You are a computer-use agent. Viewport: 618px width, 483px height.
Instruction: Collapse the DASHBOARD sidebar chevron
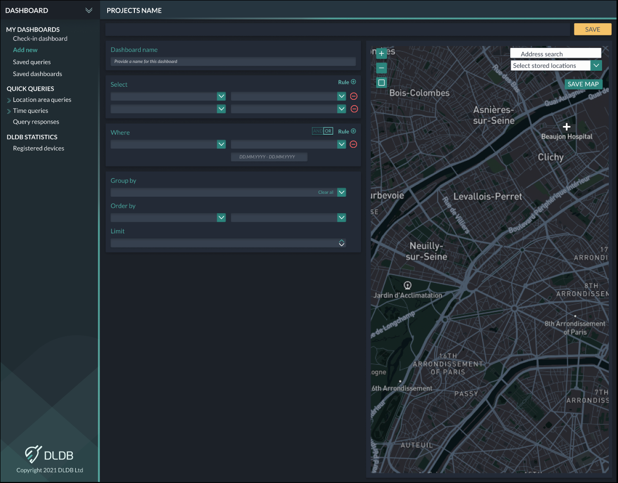pyautogui.click(x=89, y=10)
